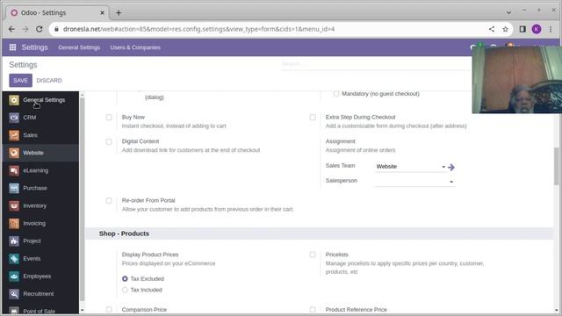Enable Extra Step During Checkout checkbox
Viewport: 562px width, 316px height.
(x=313, y=117)
